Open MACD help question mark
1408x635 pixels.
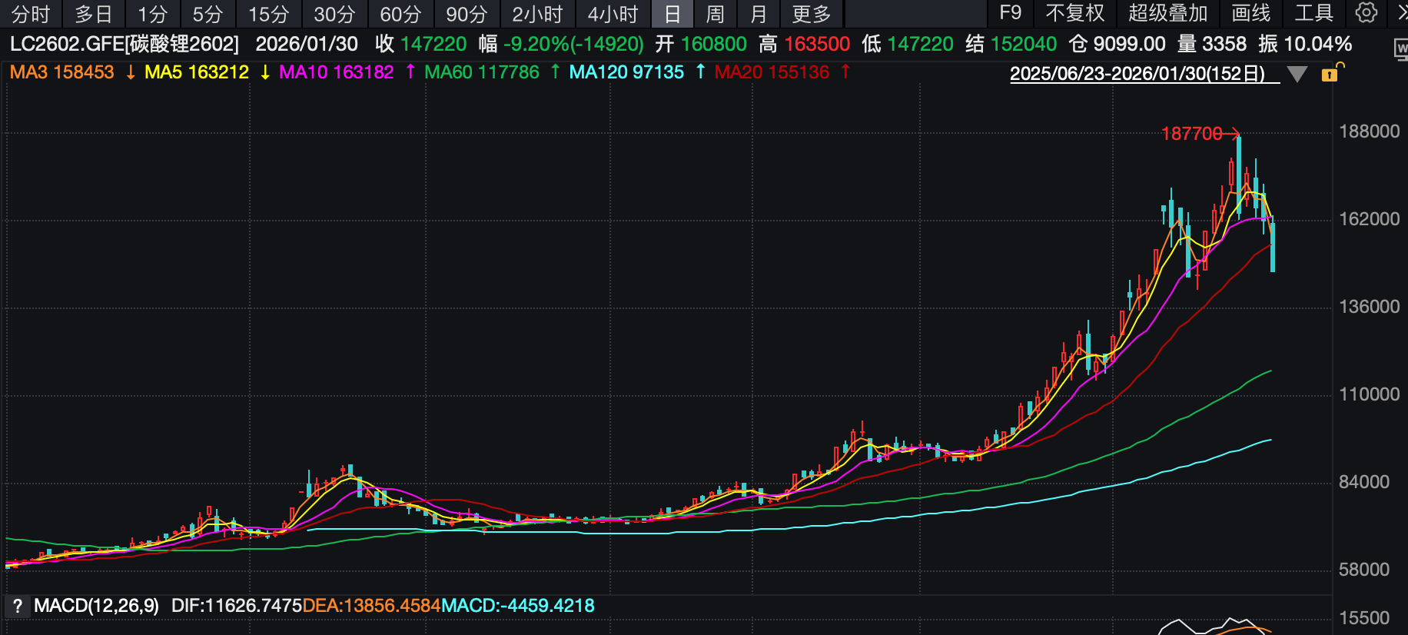click(17, 607)
